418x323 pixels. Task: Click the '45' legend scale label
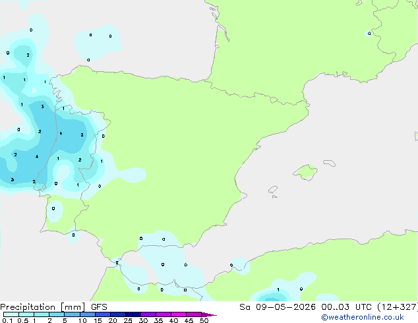click(x=189, y=320)
